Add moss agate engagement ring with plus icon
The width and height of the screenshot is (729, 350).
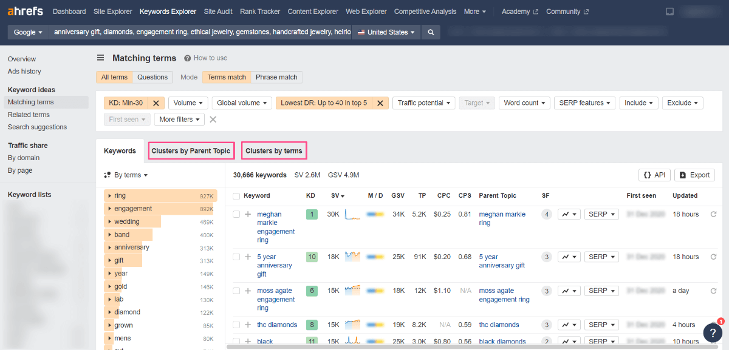(x=248, y=291)
